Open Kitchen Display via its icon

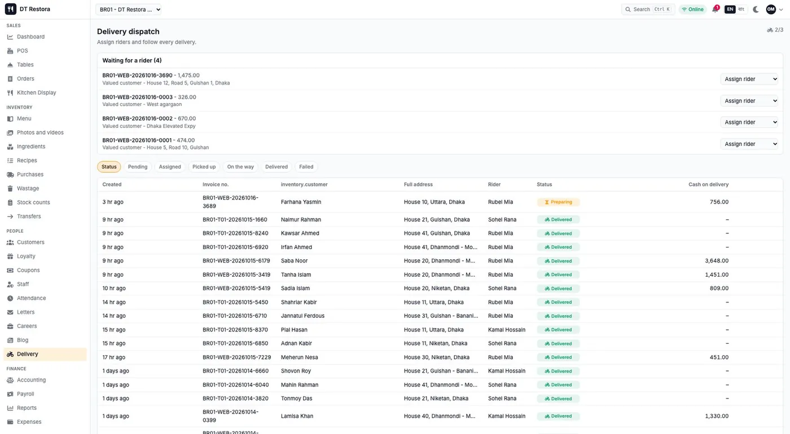[10, 93]
